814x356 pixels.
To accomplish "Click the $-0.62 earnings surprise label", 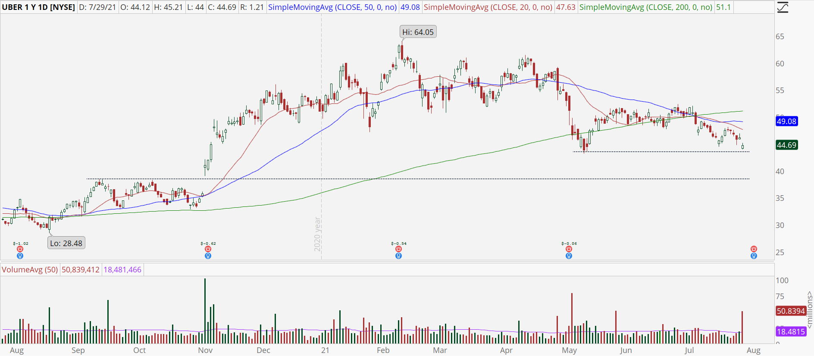I will (x=208, y=244).
